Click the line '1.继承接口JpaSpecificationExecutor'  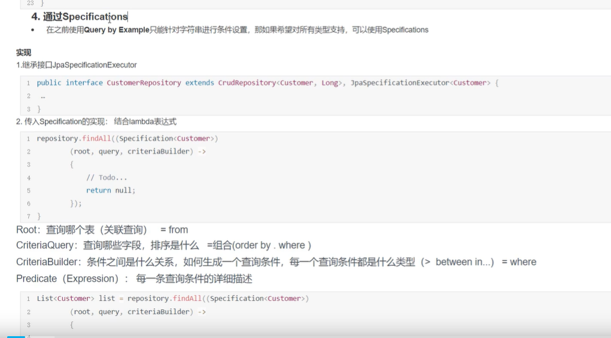[77, 65]
